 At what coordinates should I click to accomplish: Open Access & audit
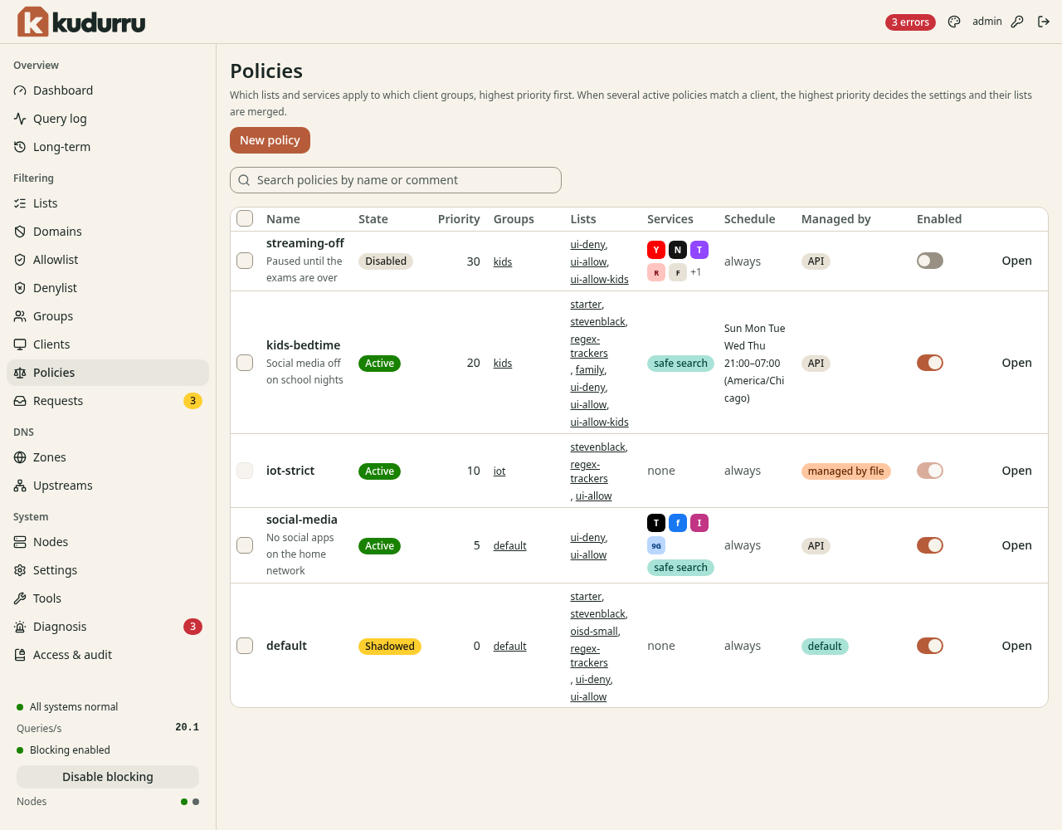click(108, 655)
